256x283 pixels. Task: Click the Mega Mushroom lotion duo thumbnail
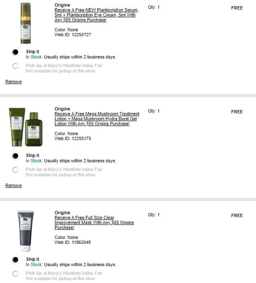26,127
